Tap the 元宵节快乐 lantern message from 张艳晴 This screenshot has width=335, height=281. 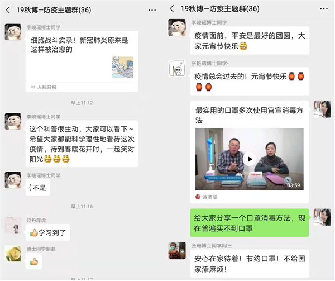(x=250, y=82)
